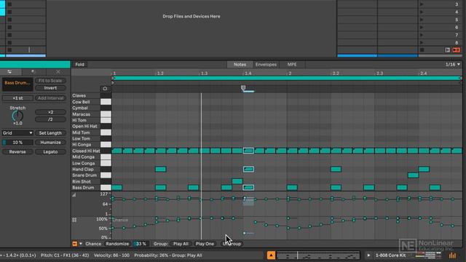Click the +1 st transpose field
The height and width of the screenshot is (262, 466).
point(17,98)
